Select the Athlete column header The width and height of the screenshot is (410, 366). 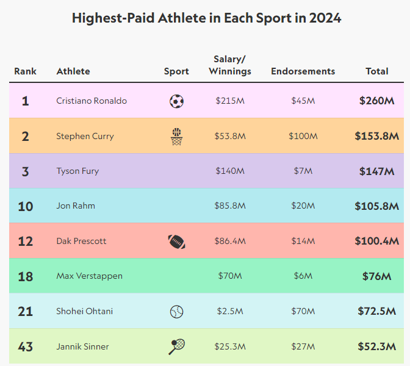point(73,71)
